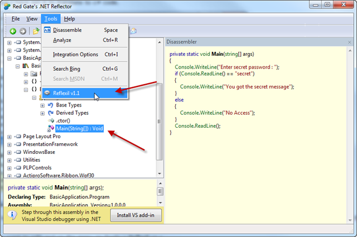Click the Disassembler scroll-up arrow

point(350,51)
